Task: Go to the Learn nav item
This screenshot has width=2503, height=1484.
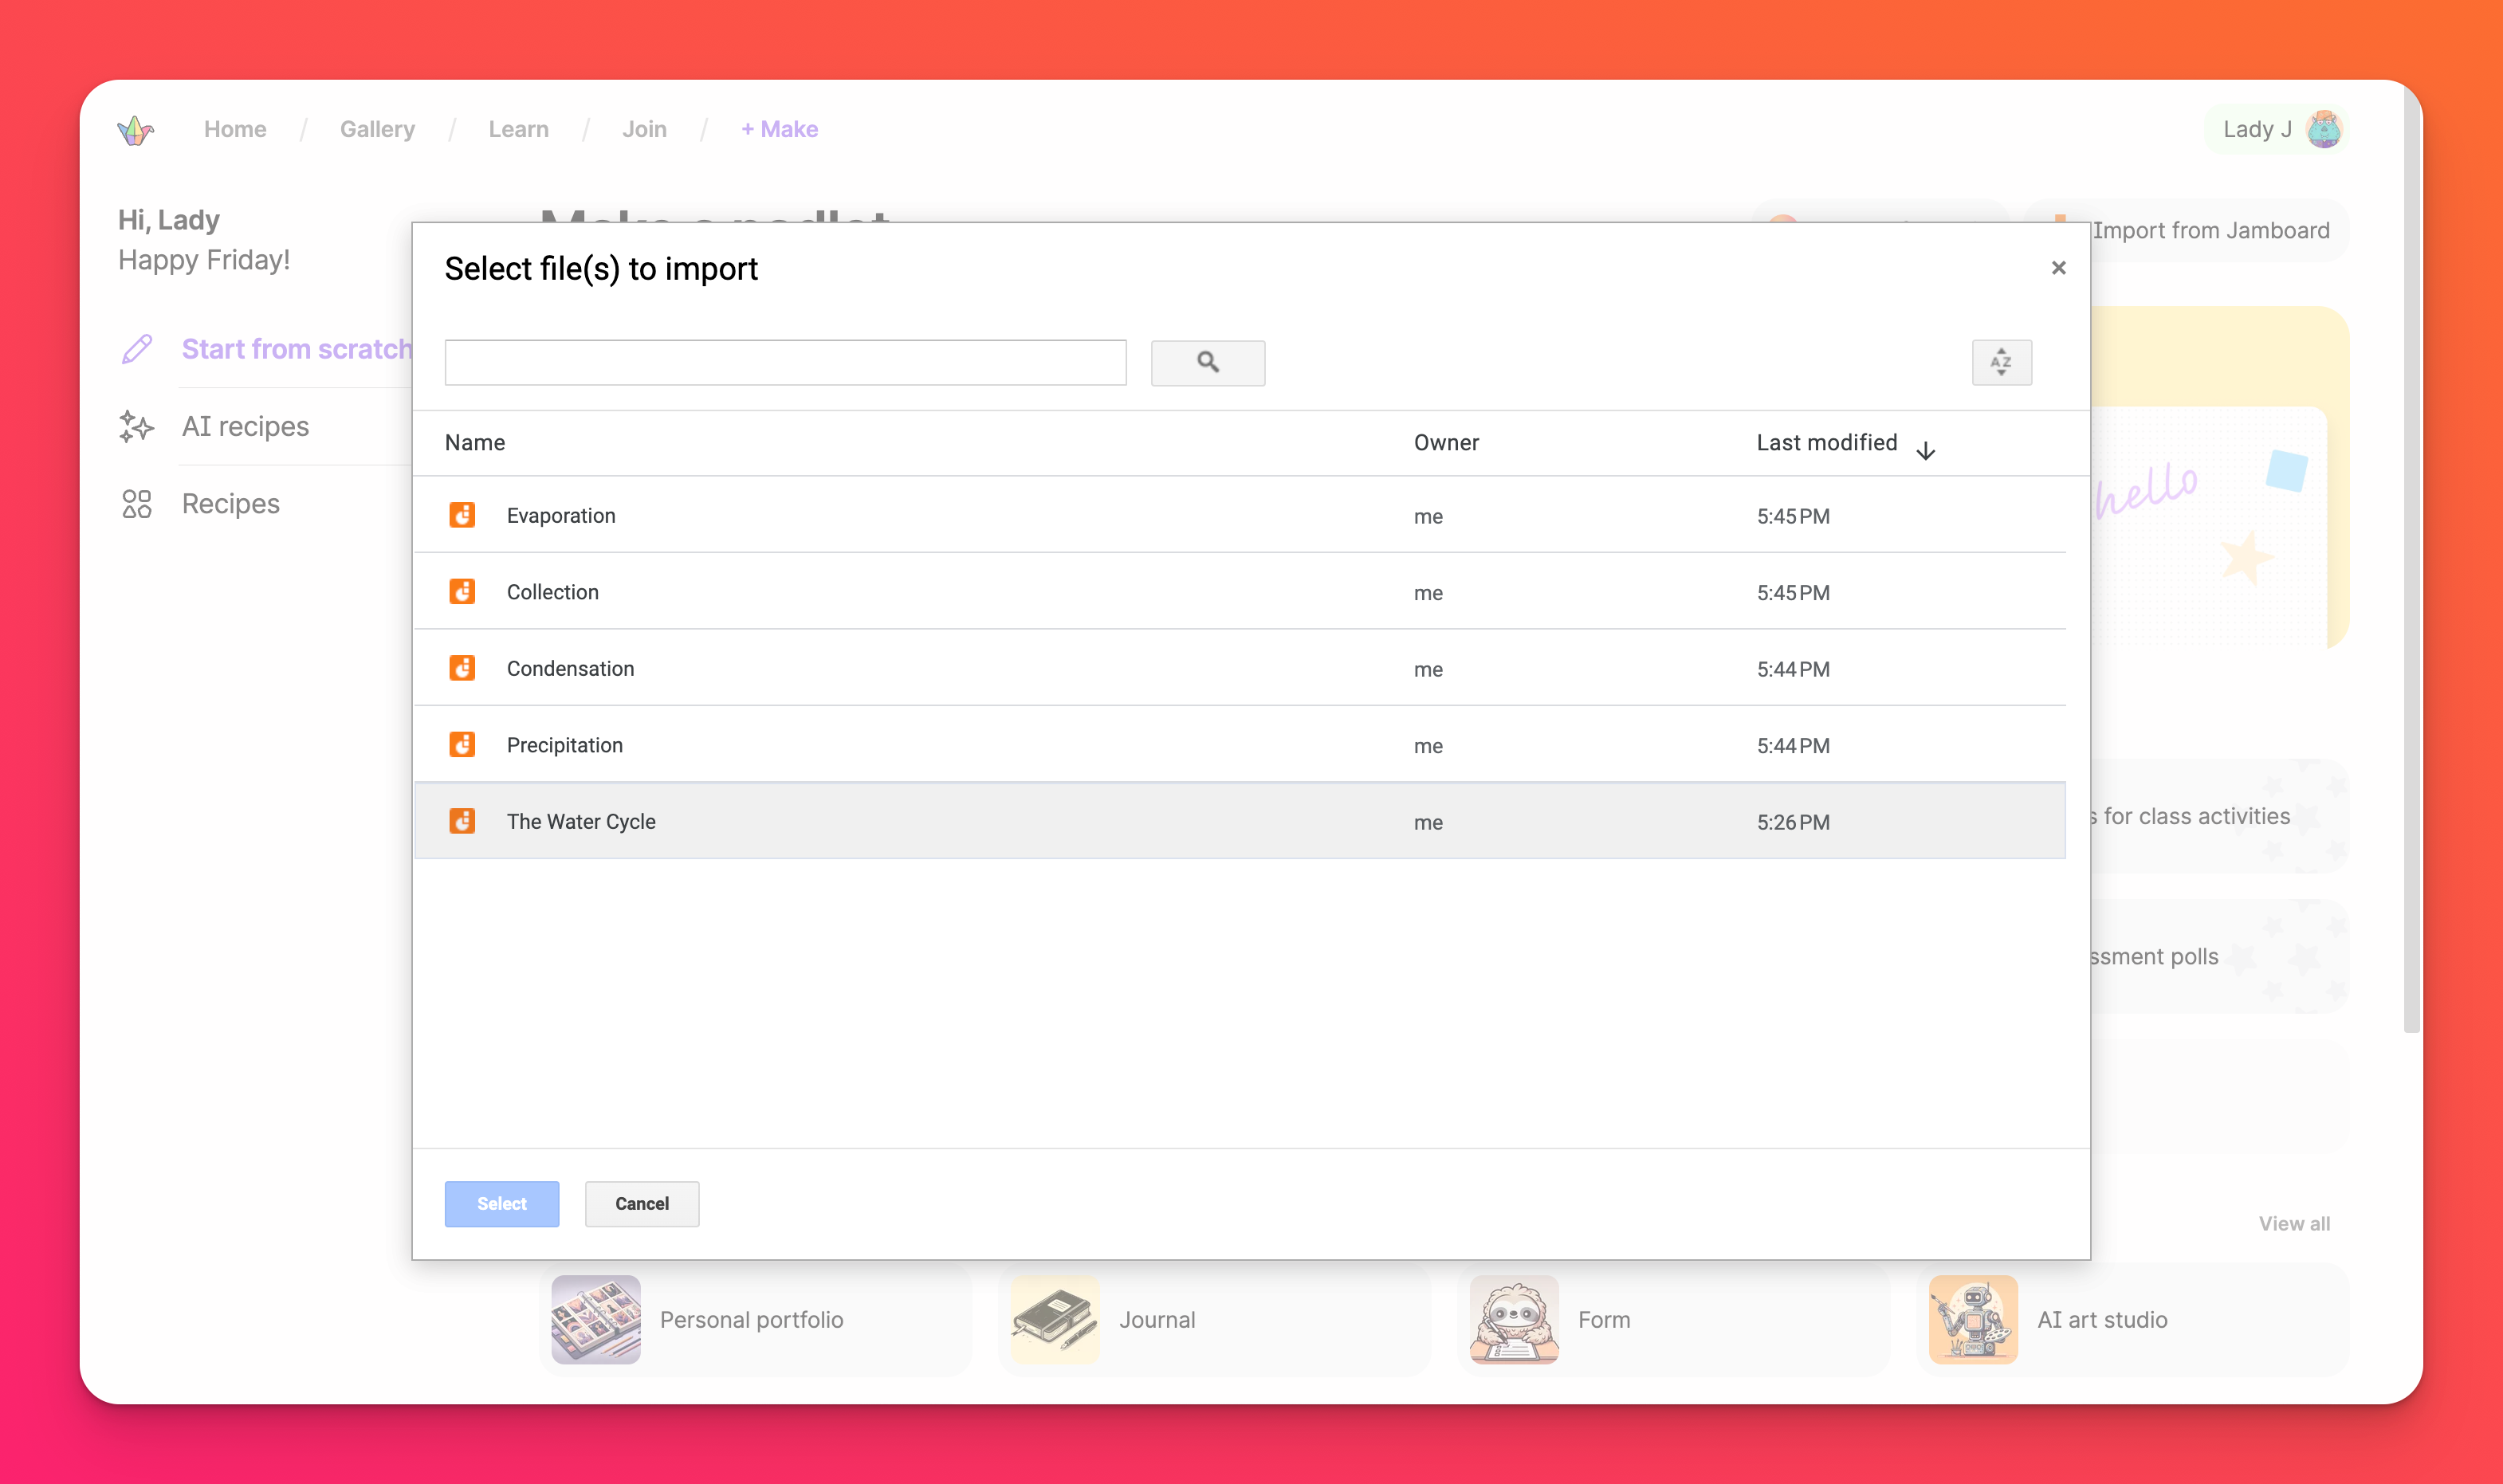Action: click(x=518, y=130)
